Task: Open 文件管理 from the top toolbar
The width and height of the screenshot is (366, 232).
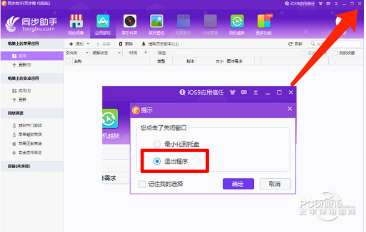Action: pos(210,24)
